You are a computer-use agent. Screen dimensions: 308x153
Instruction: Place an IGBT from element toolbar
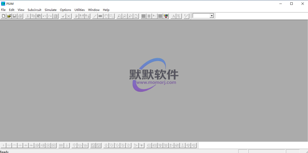click(42, 145)
